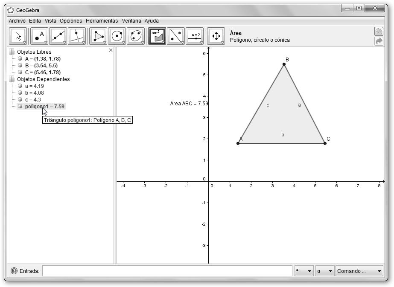Select the Reflect about line tool

click(176, 36)
